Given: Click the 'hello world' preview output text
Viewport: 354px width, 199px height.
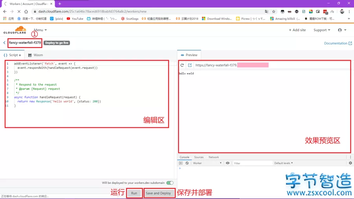Looking at the screenshot, I should click(x=186, y=73).
